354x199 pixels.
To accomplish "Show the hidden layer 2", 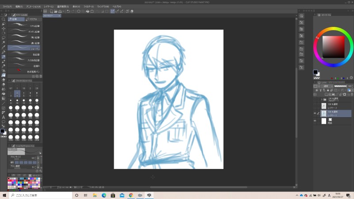I will 315,106.
